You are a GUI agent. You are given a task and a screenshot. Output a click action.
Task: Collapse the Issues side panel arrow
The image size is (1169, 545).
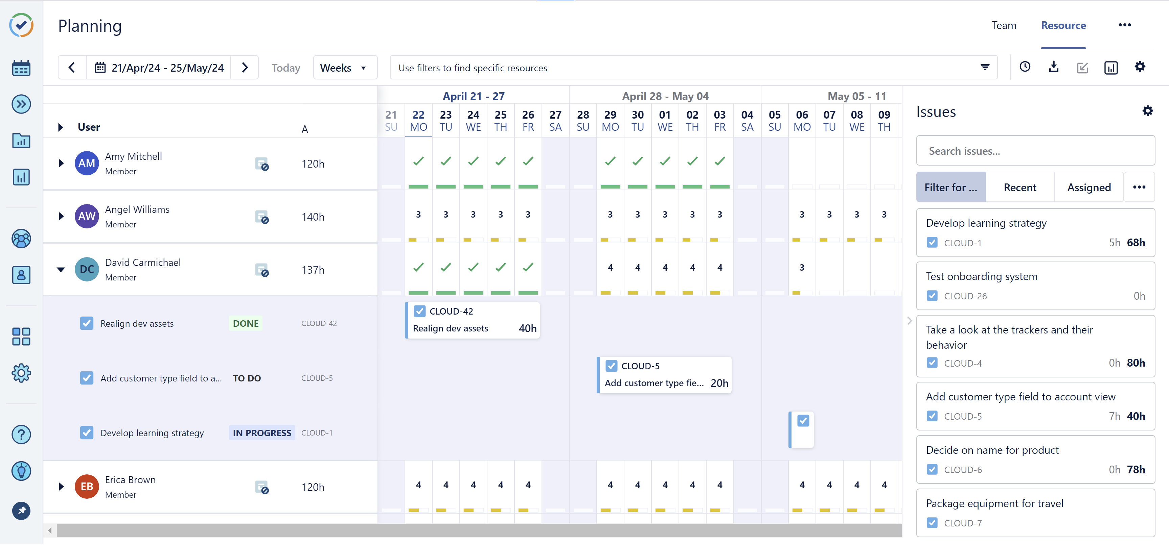tap(910, 321)
